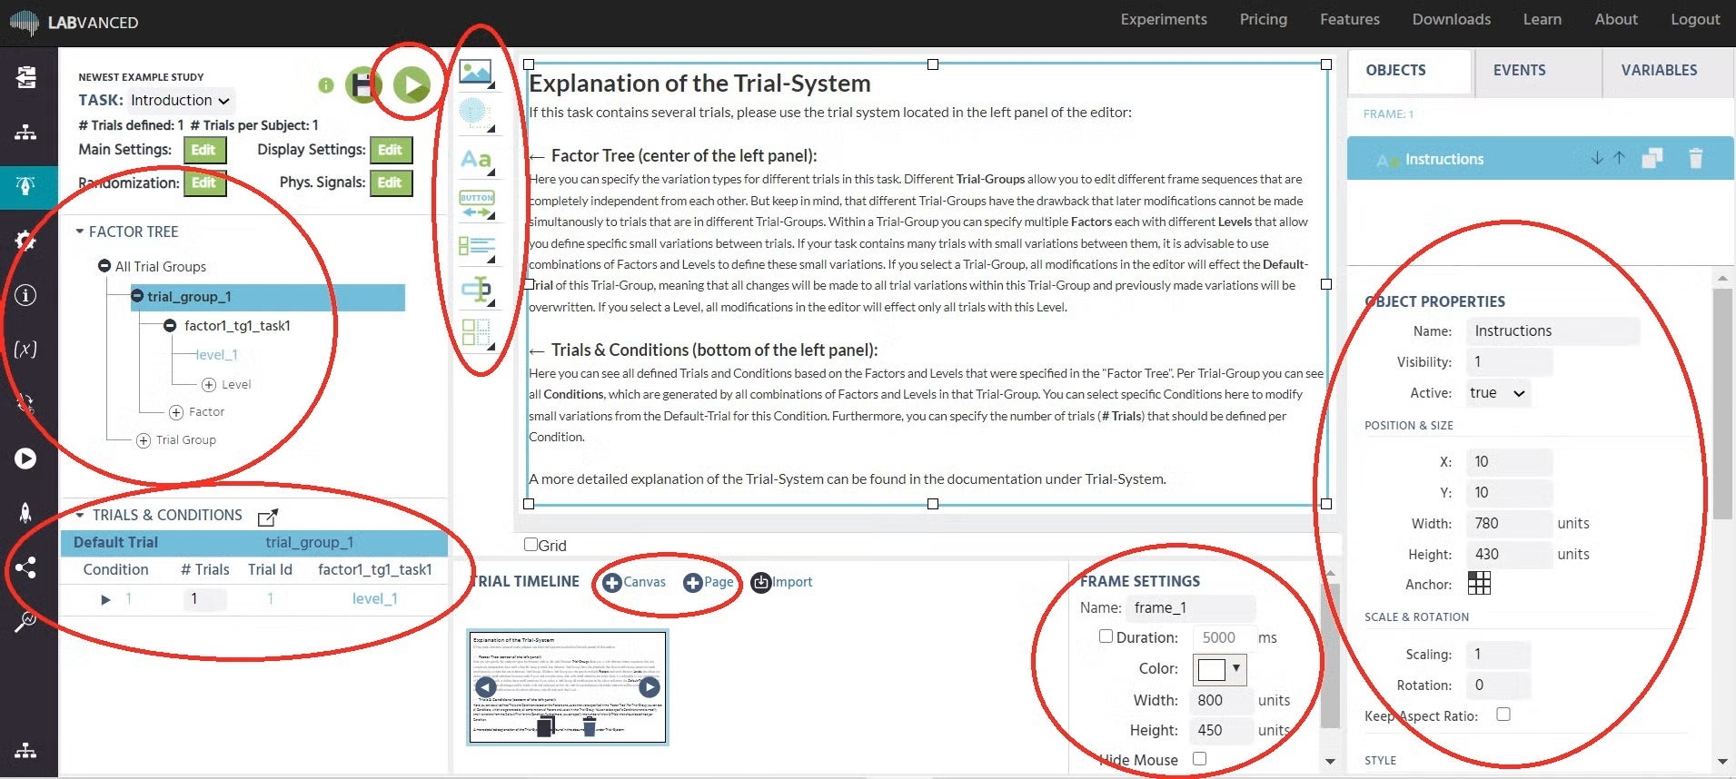Insert a text input field element

tap(477, 290)
